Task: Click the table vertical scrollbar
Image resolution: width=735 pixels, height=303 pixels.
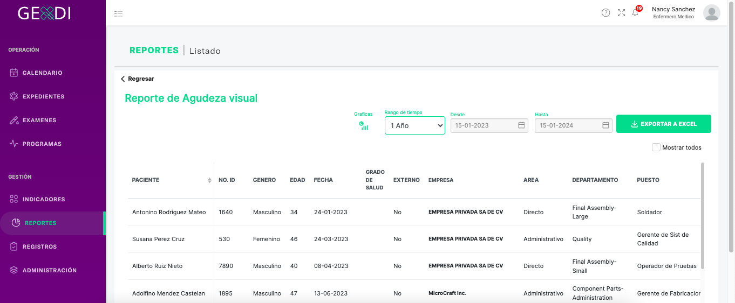Action: (702, 215)
